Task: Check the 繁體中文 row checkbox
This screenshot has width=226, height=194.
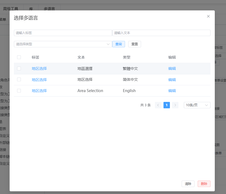Action: (x=19, y=69)
